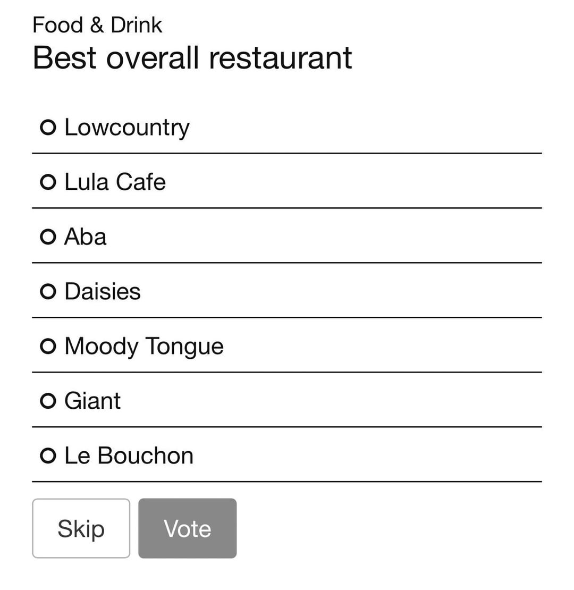Mark the Moody Tongue radio button
Screen dimensions: 574x590
tap(48, 347)
